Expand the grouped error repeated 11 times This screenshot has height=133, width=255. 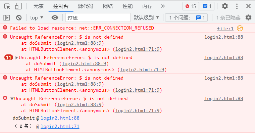click(16, 58)
